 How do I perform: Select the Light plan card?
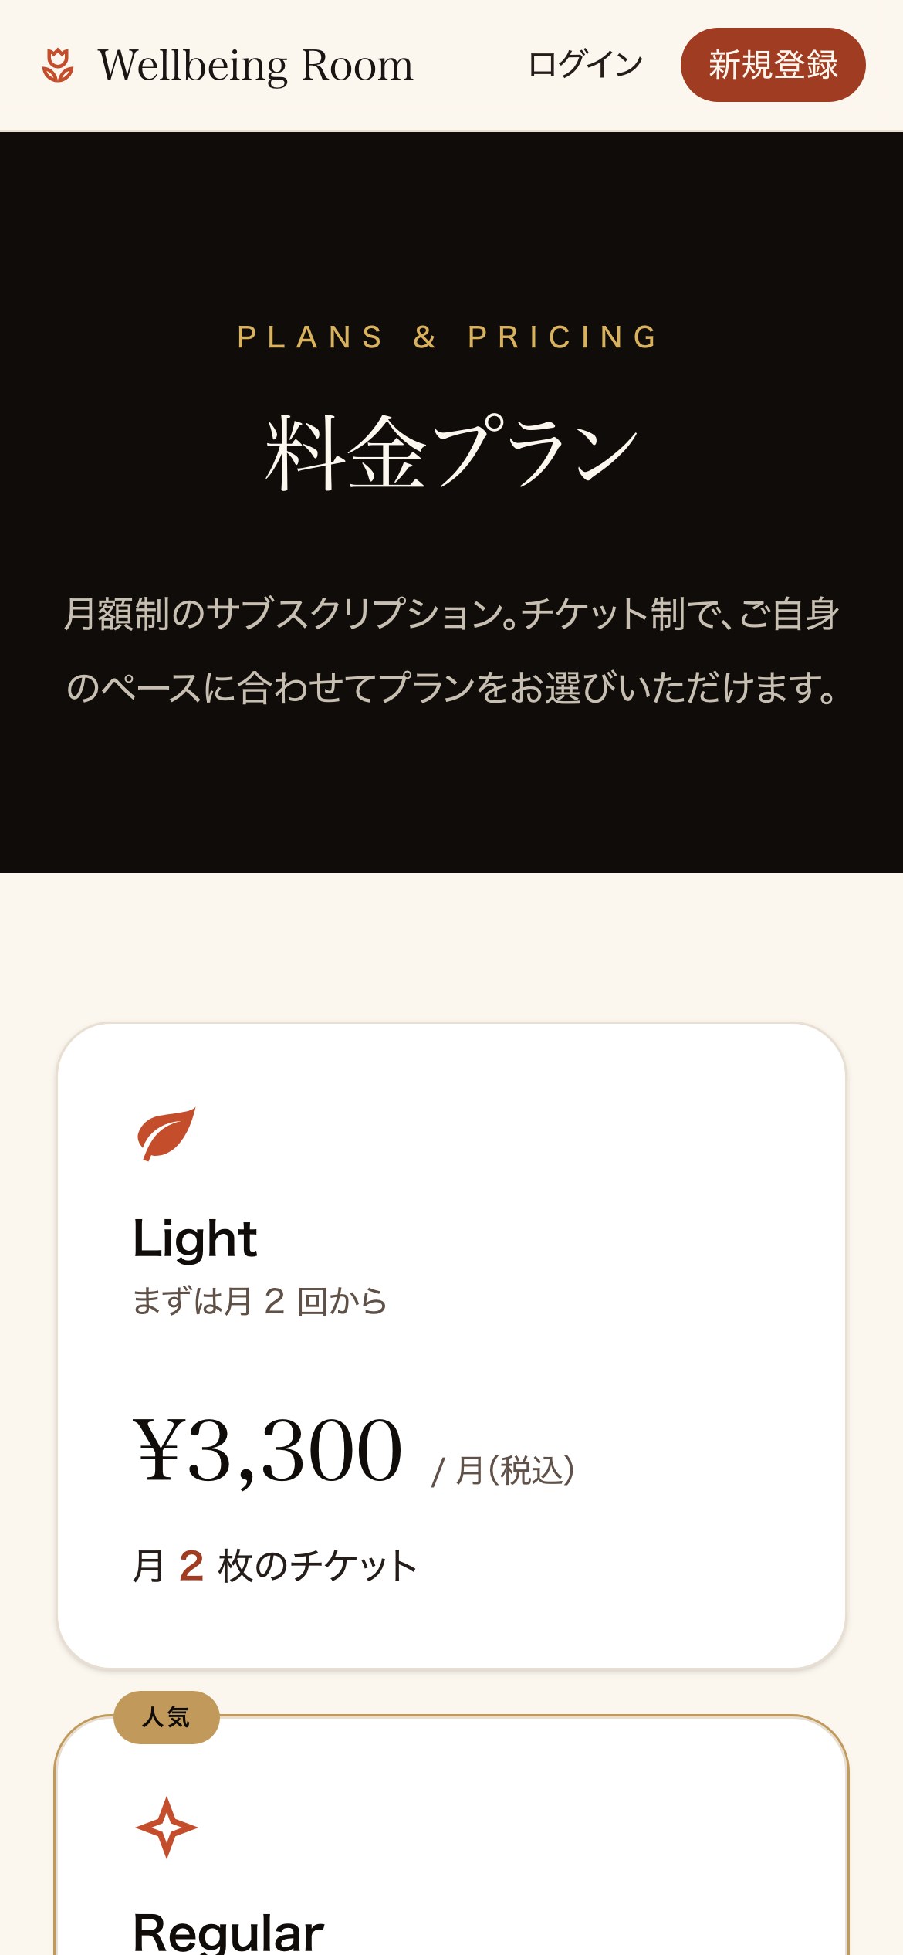451,1346
